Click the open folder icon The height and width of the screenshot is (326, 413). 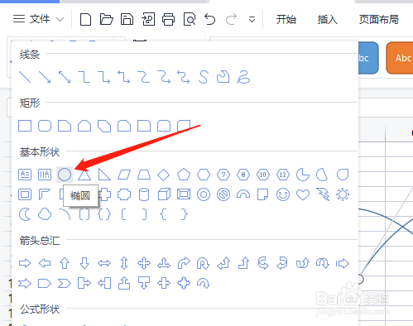[x=107, y=19]
